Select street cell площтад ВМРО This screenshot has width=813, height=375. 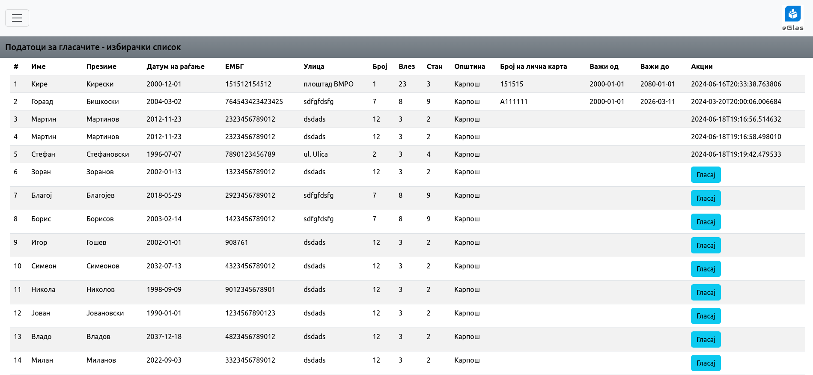click(328, 84)
